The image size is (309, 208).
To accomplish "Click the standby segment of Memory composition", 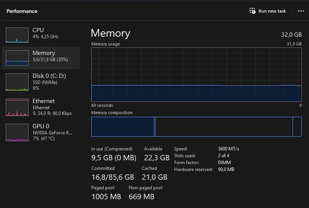I will 223,127.
